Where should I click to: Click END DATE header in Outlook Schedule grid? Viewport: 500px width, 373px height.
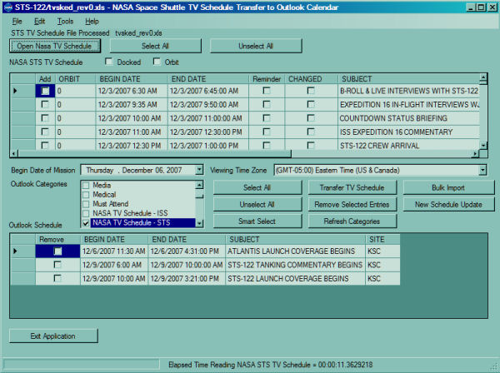pyautogui.click(x=187, y=240)
